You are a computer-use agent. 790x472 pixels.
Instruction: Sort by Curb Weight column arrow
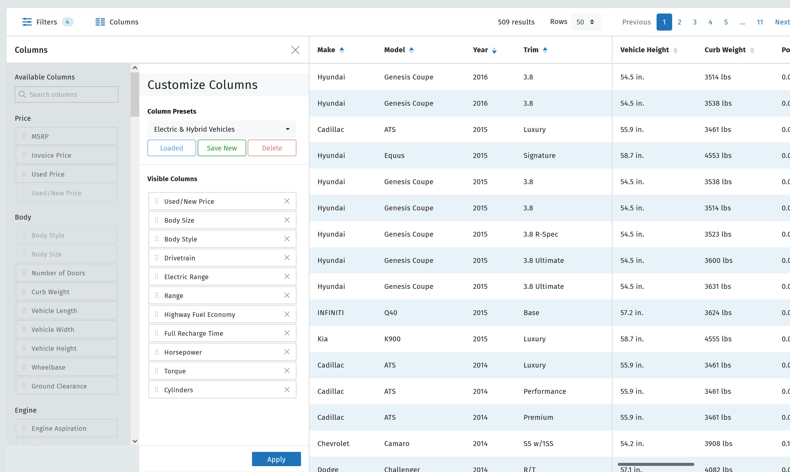752,50
